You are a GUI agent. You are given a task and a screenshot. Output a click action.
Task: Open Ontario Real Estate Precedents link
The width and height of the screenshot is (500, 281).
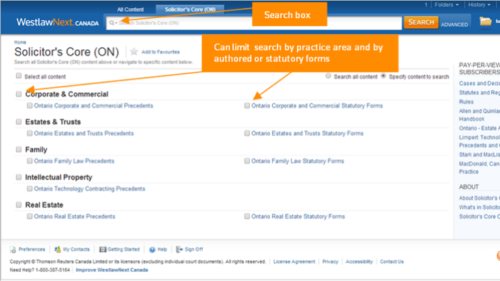click(x=75, y=217)
